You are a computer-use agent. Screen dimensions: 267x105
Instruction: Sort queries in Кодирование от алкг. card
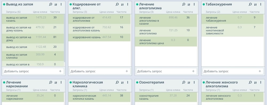coord(122,5)
